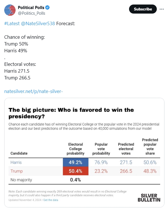Click the red Trump 50.4% probability cell
This screenshot has width=165, height=208.
coord(76,171)
